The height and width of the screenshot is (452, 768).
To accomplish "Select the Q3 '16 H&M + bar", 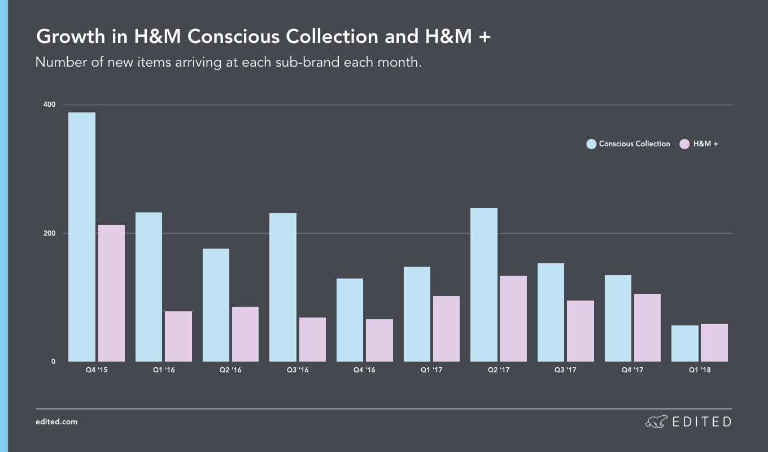I will [312, 340].
